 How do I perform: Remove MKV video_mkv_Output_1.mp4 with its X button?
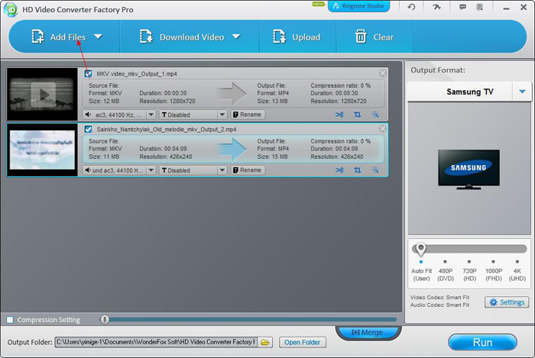point(382,73)
